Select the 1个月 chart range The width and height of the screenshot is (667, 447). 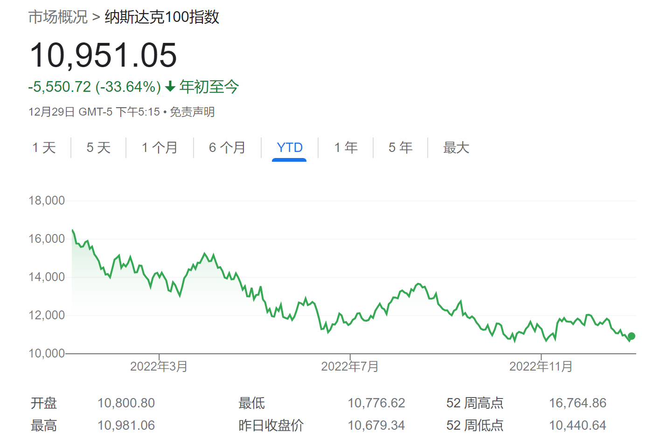pos(160,147)
